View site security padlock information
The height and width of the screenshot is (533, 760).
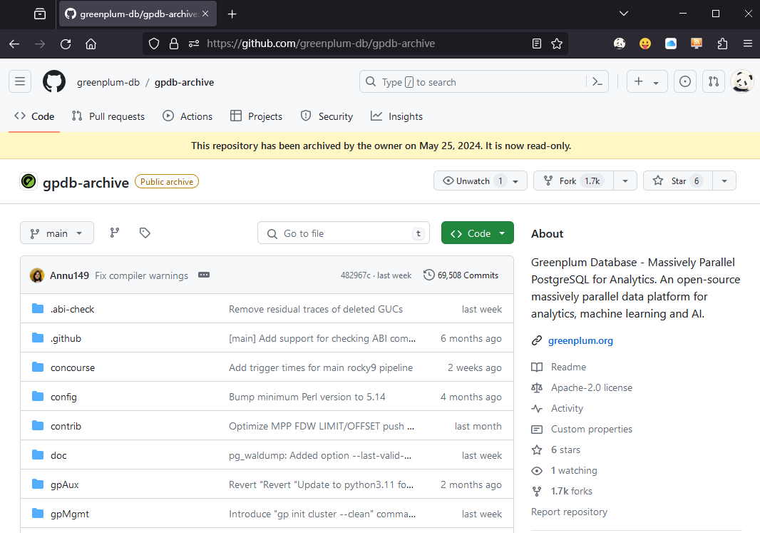pos(173,44)
